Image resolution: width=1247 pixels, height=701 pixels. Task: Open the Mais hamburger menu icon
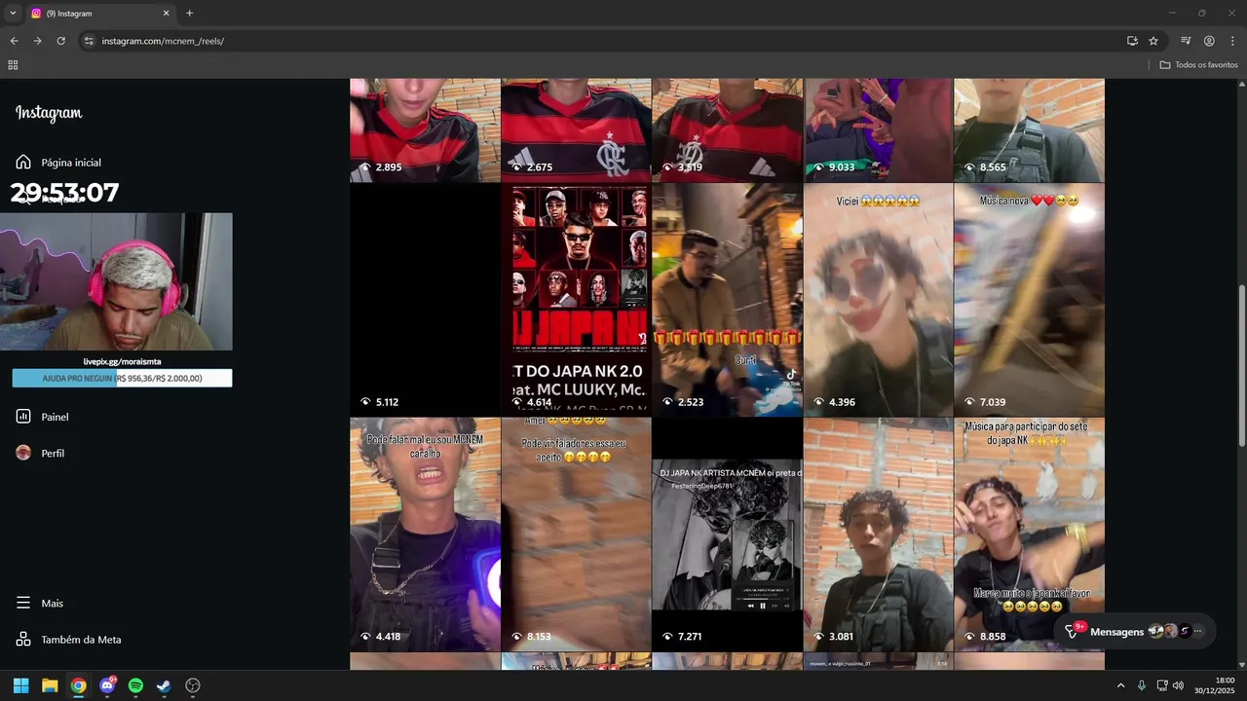(23, 603)
